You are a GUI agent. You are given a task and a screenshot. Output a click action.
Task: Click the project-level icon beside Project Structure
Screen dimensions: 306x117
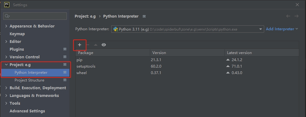point(65,80)
